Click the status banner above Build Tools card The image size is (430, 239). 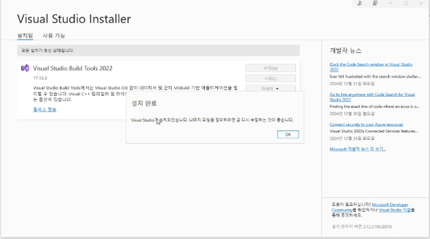click(158, 50)
